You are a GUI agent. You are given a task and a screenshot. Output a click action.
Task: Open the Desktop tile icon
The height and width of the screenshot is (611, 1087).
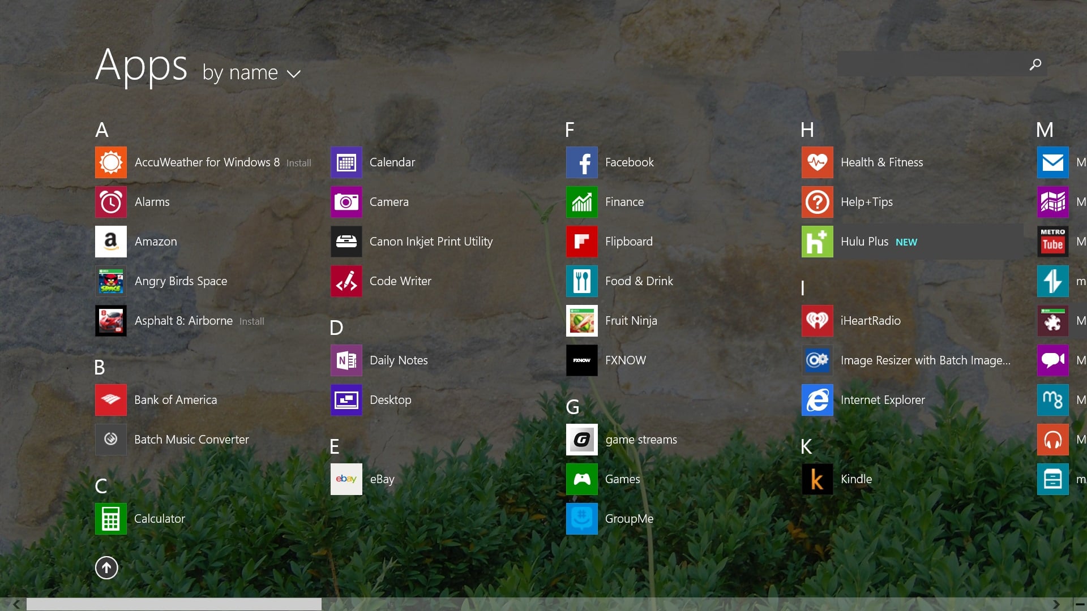pyautogui.click(x=346, y=400)
